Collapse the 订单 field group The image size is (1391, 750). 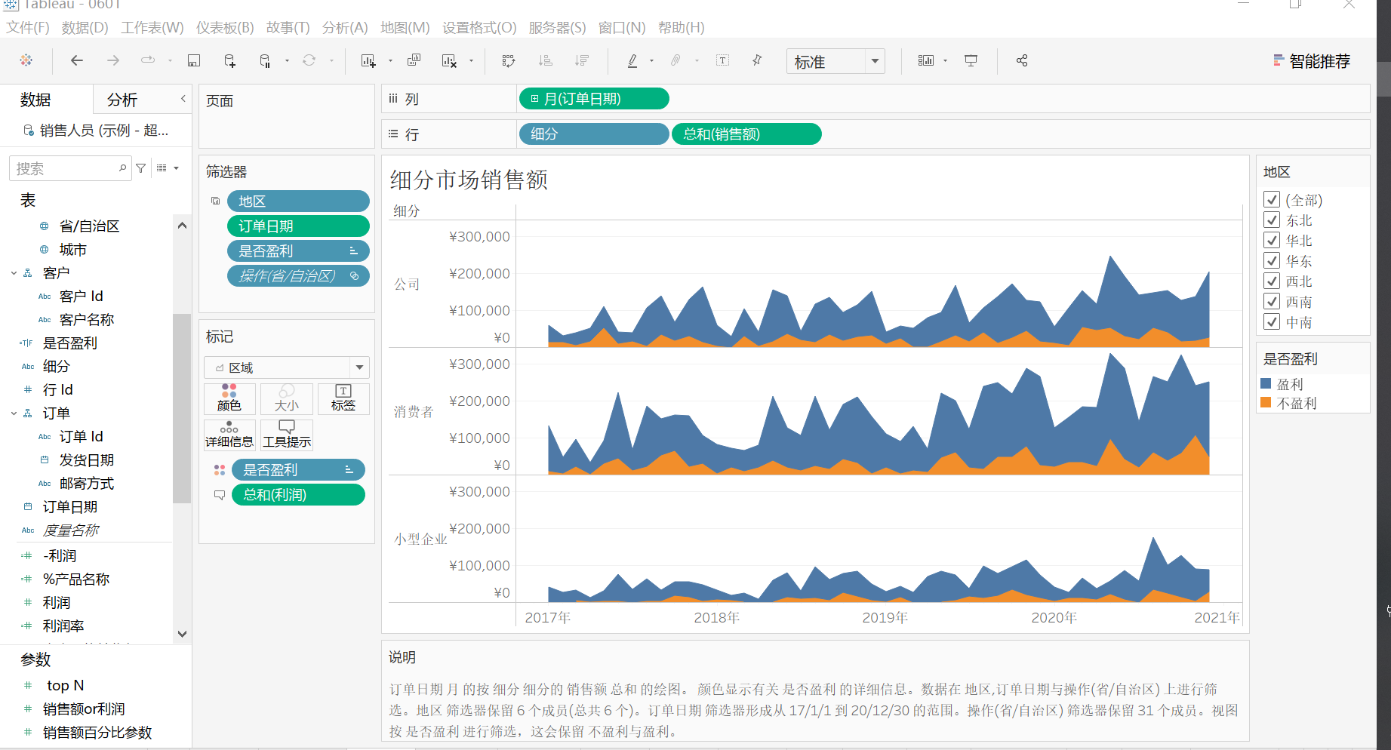13,413
